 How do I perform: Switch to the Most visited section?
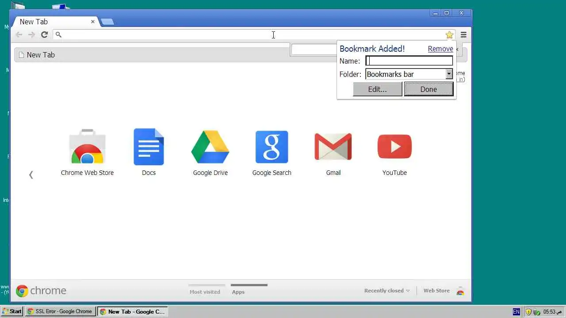[x=205, y=292]
